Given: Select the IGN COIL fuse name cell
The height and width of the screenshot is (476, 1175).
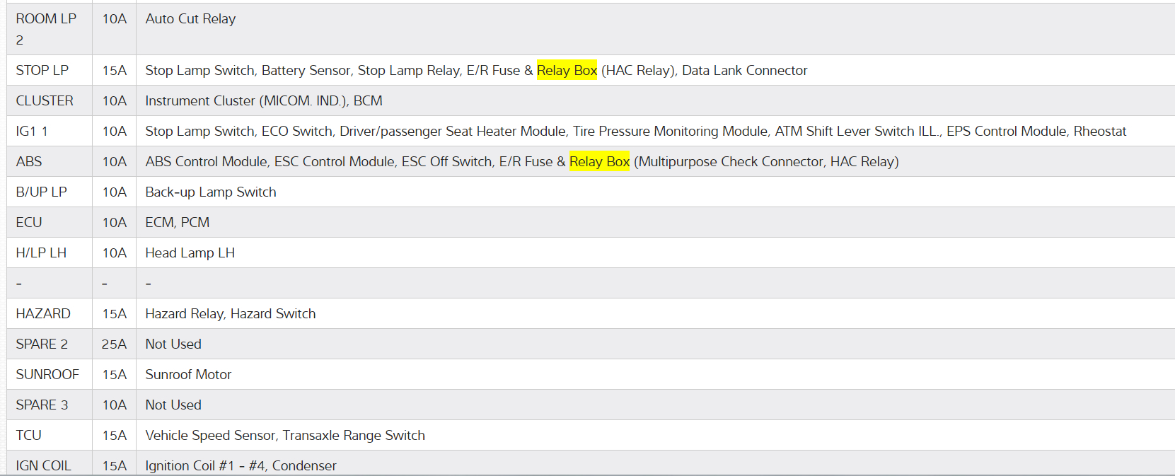Looking at the screenshot, I should coord(43,465).
